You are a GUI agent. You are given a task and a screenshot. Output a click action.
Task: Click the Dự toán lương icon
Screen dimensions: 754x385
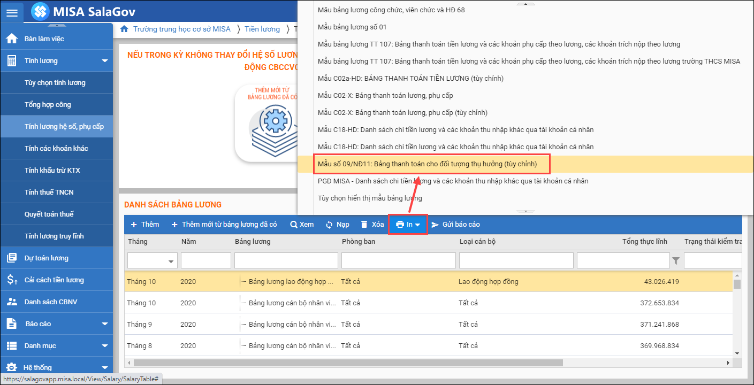[11, 258]
